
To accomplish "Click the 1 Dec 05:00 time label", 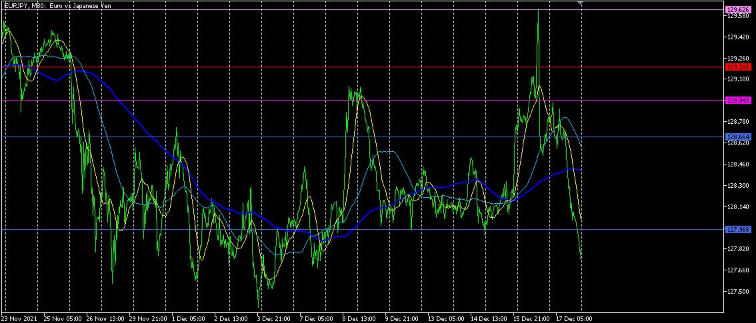I will tap(189, 318).
